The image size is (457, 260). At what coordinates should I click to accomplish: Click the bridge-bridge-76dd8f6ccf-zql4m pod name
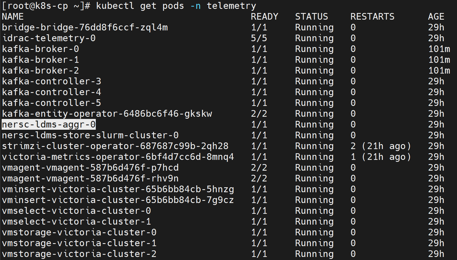pos(85,27)
